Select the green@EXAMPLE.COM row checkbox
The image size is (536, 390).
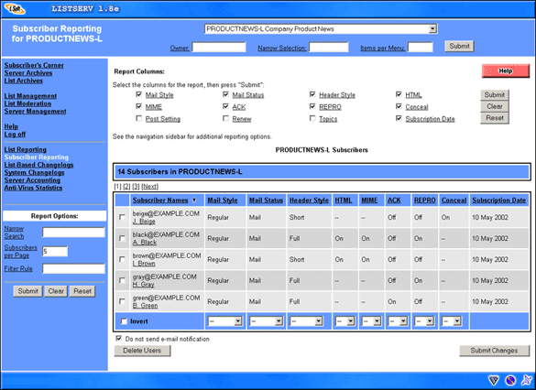(122, 301)
